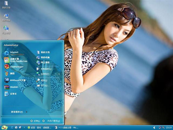Viewport: 173px width, 130px height.
Task: Click the globe quick launch icon
Action: (16, 128)
